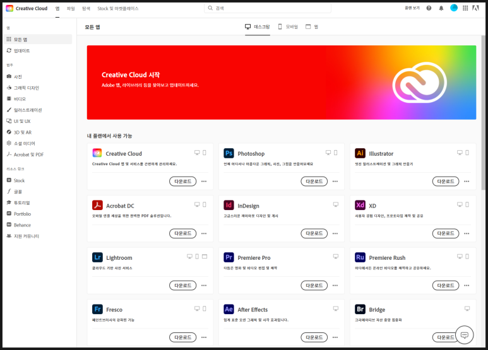Download Premiere Pro with its 다운로드 button
This screenshot has width=488, height=350.
(x=314, y=285)
